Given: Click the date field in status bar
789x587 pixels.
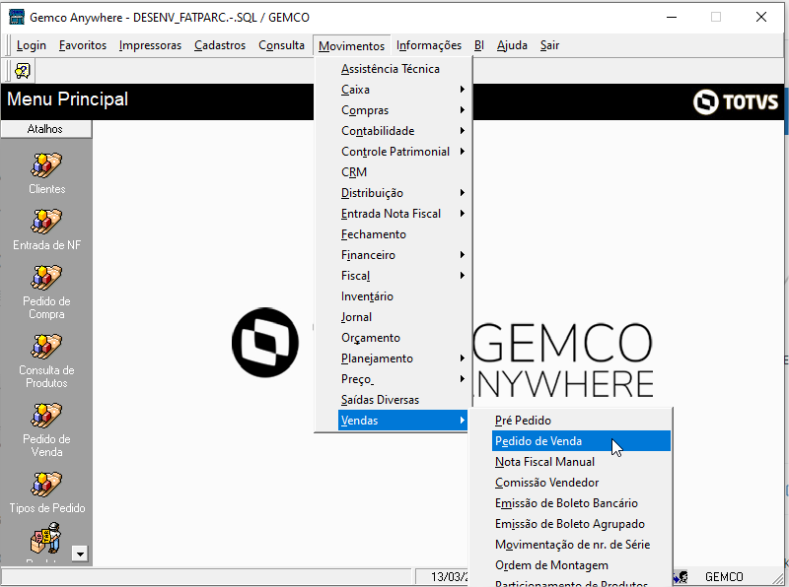Looking at the screenshot, I should pos(442,576).
